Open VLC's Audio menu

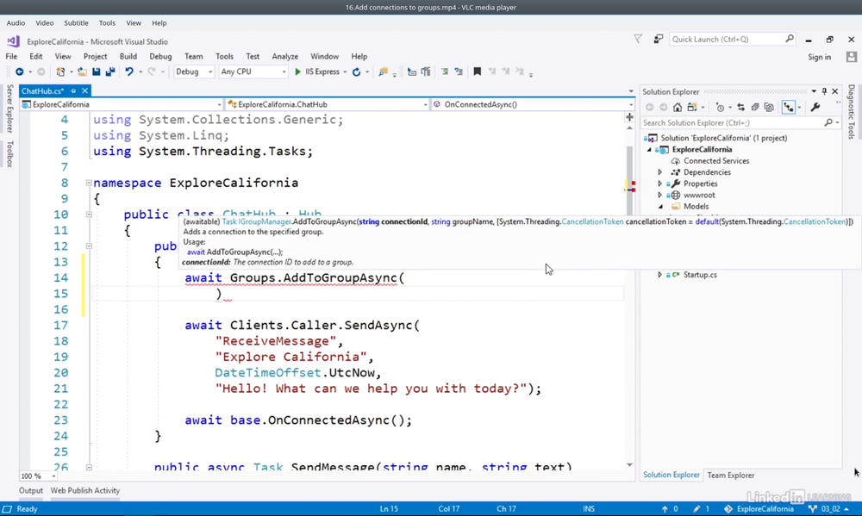pyautogui.click(x=16, y=23)
